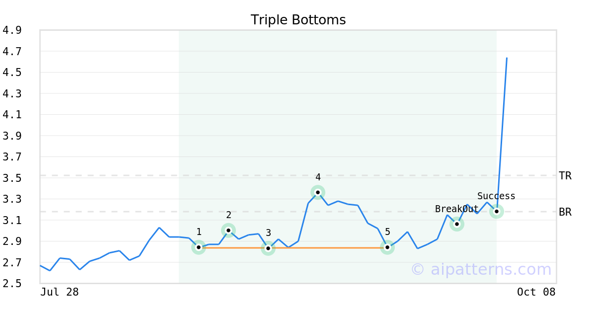
Task: Select the third bottom marker 5
Action: click(387, 247)
